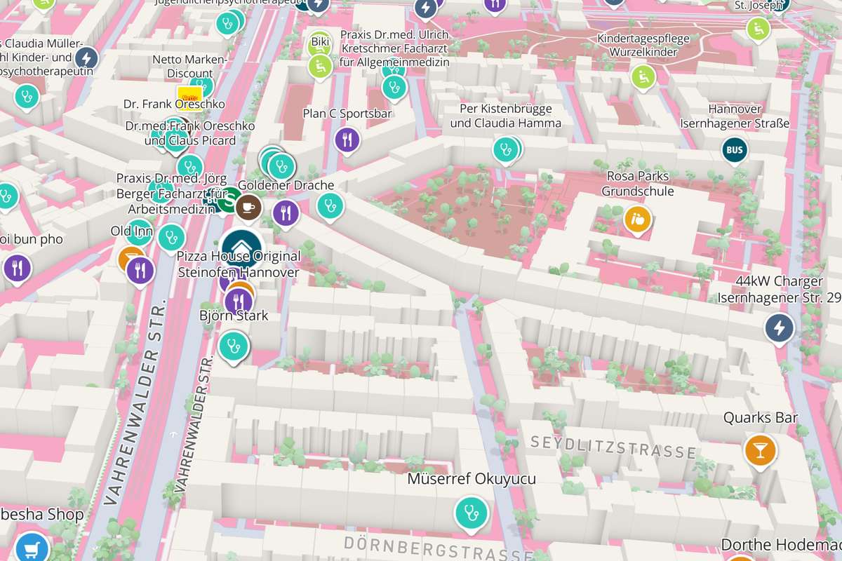Select the St. Joseph green marker

coord(759,29)
